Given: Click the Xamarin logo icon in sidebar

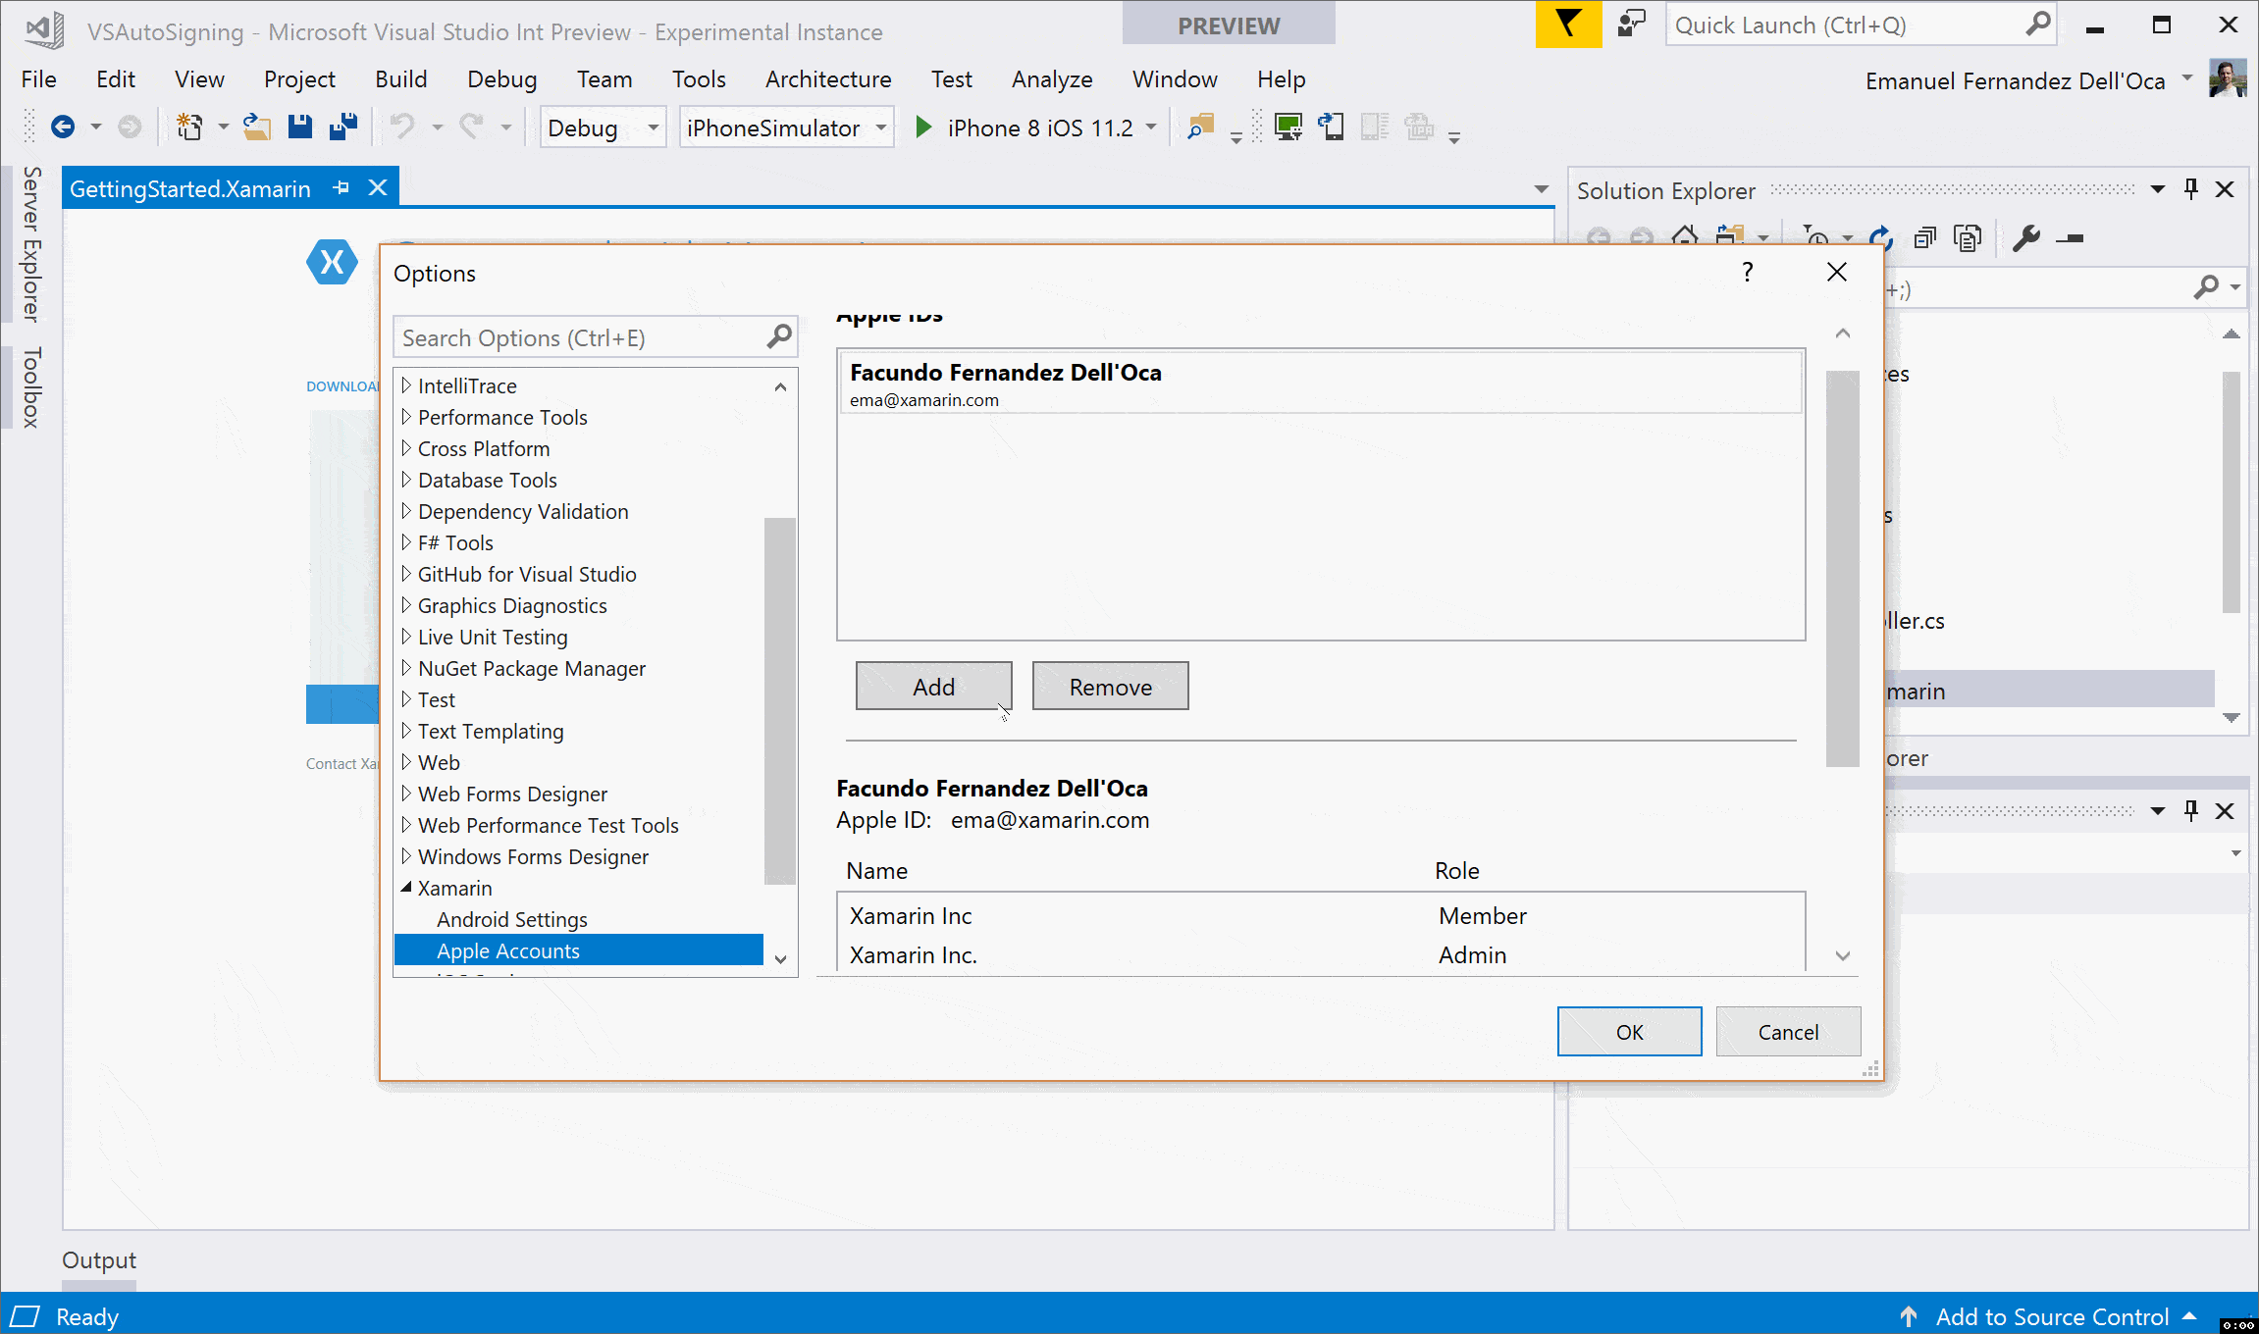Looking at the screenshot, I should 334,262.
